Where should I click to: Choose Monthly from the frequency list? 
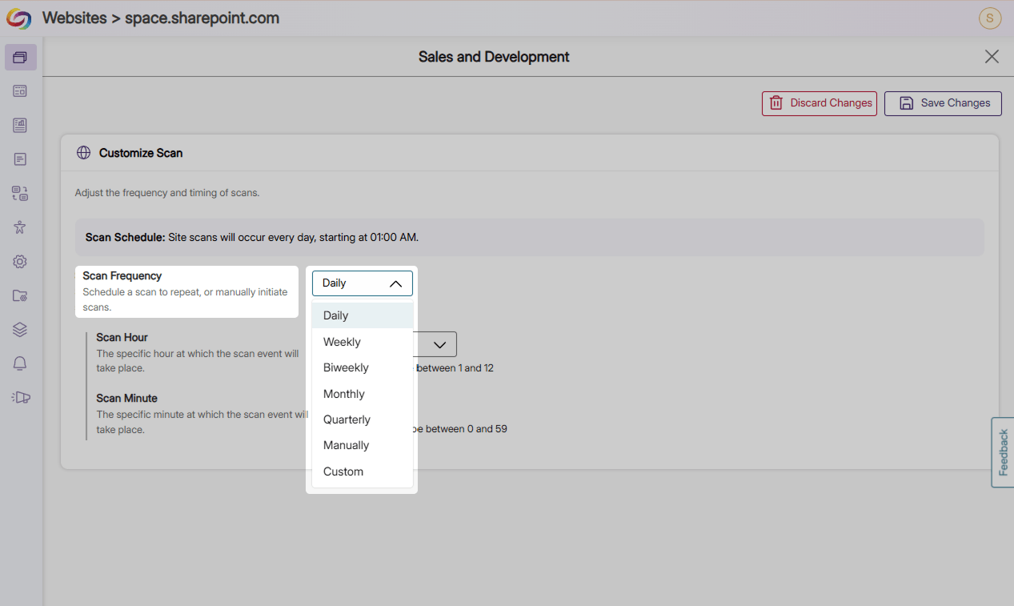[x=343, y=393]
